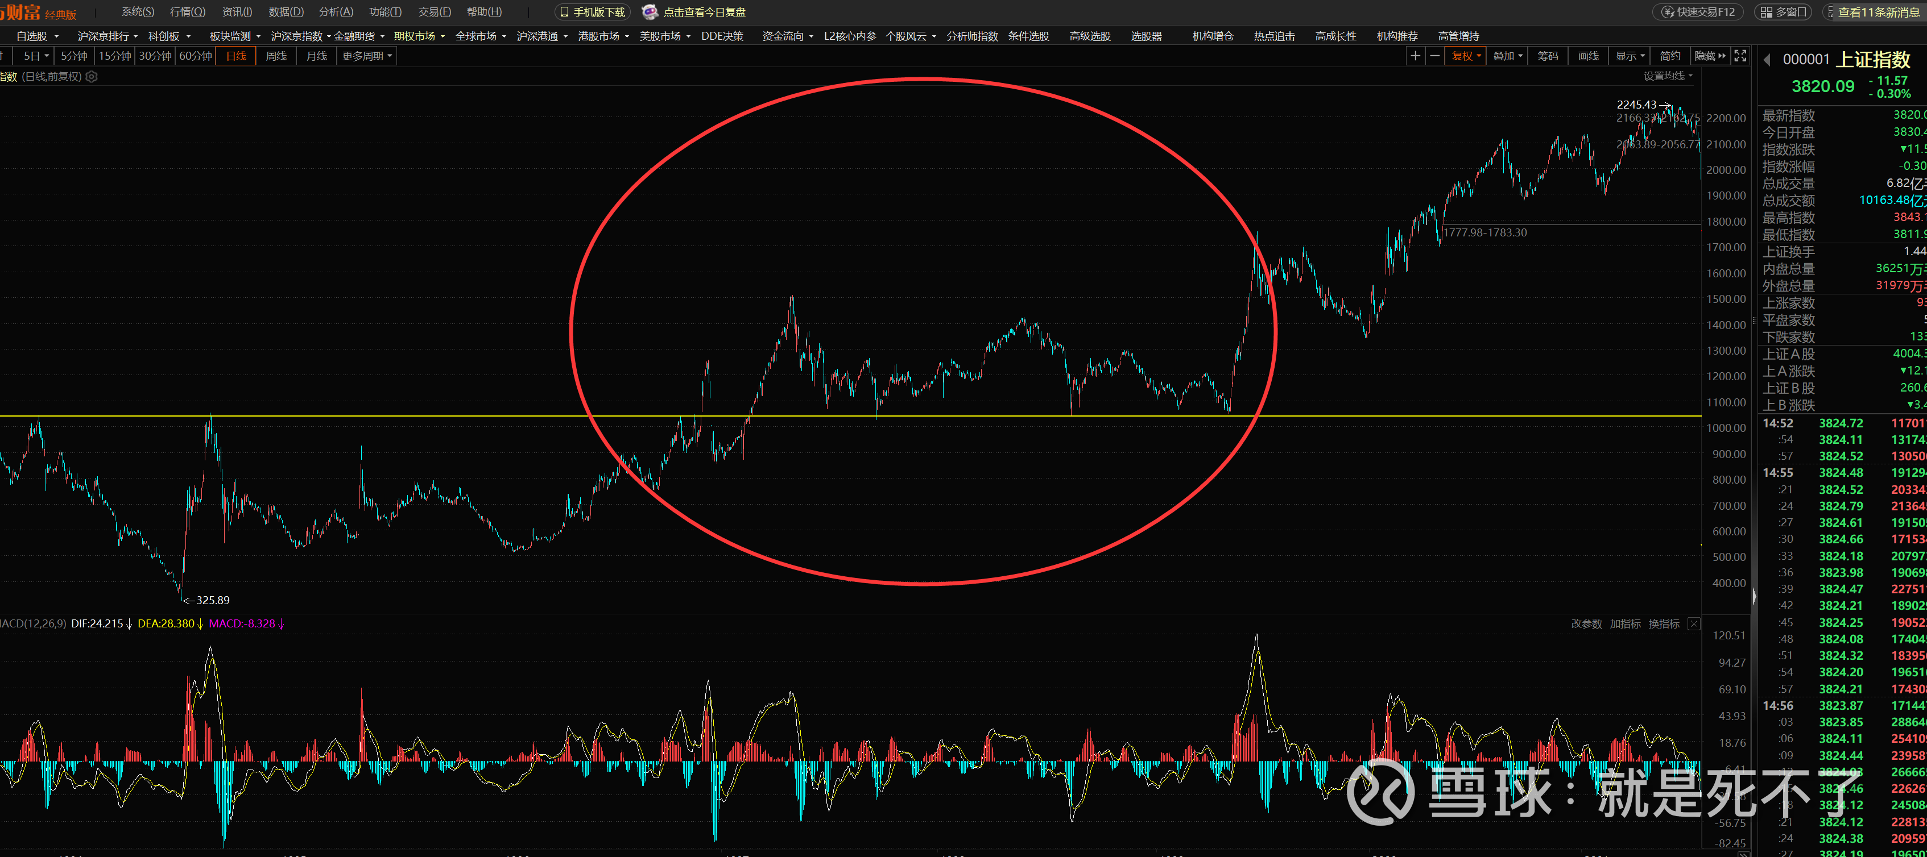Click 换指标 to change indicator
This screenshot has width=1927, height=857.
coord(1664,623)
